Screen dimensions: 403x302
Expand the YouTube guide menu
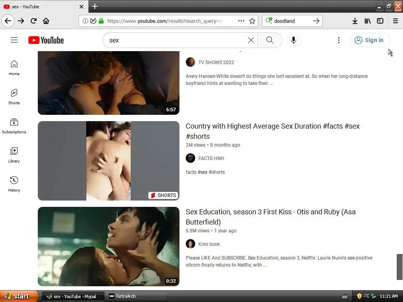14,40
